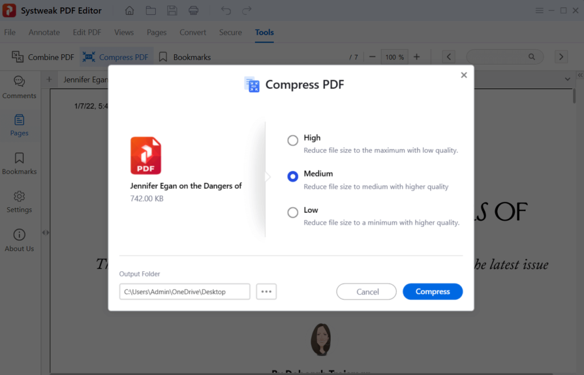This screenshot has height=375, width=584.
Task: Open the Bookmarks sidebar panel
Action: [x=19, y=164]
